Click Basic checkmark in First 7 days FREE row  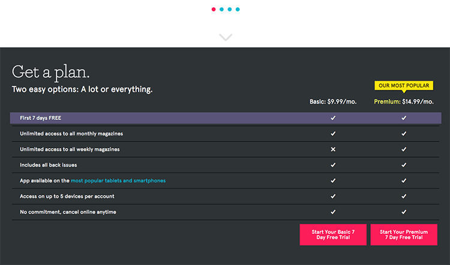tap(333, 118)
